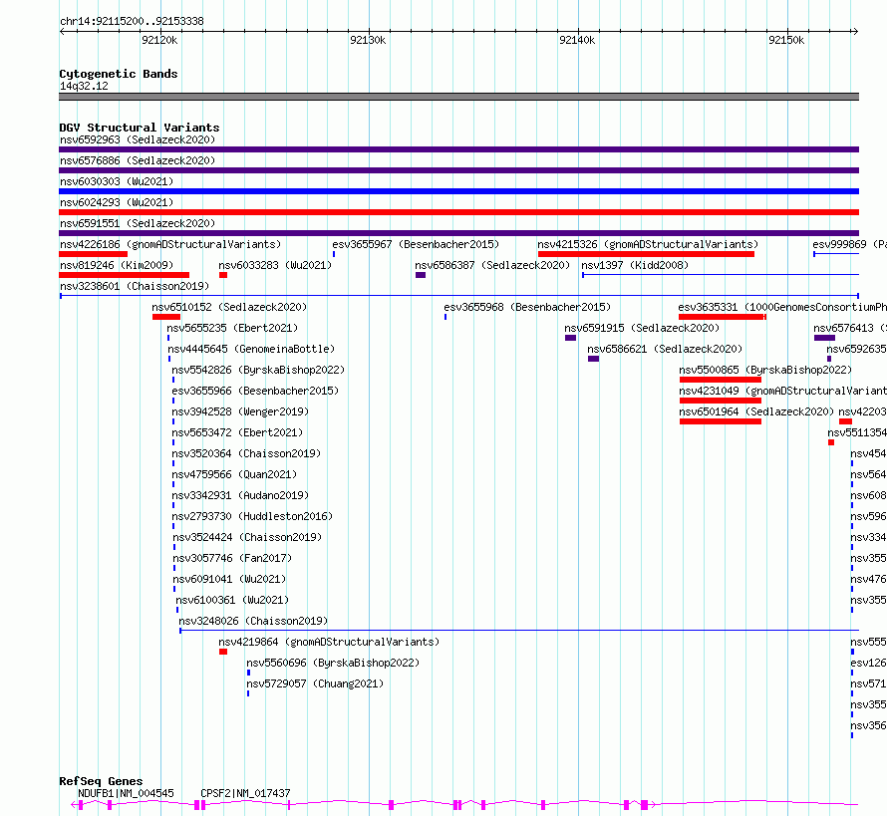Click the red nsv4226186 variant bar

coord(94,254)
